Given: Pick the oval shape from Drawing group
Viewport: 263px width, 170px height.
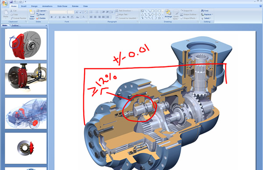Looking at the screenshot, I should click(156, 11).
